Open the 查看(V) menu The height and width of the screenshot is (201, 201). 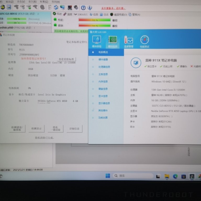(21, 2)
